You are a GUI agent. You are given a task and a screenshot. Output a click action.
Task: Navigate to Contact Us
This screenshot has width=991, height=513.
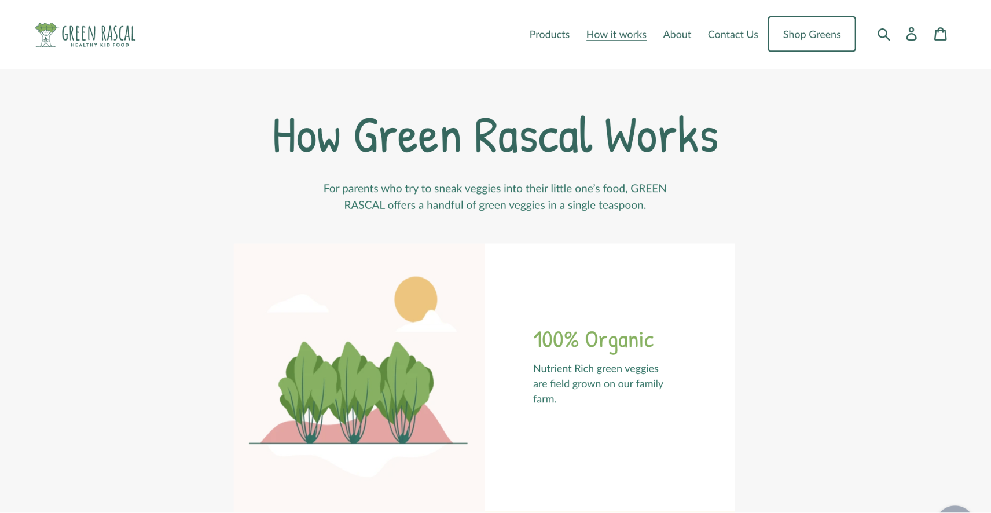(x=733, y=34)
